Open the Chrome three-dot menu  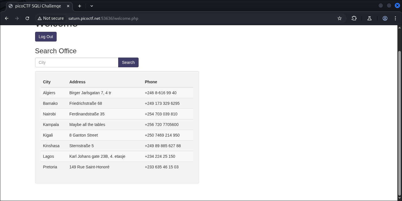(396, 18)
